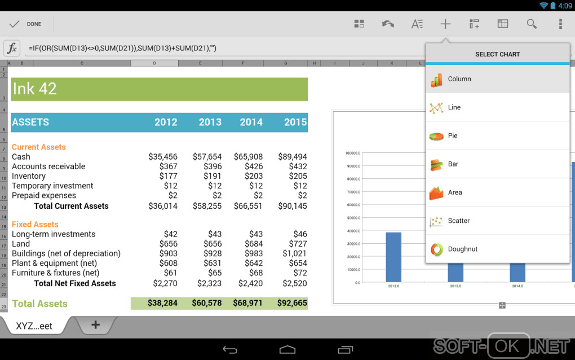575x360 pixels.
Task: Choose Line chart type
Action: click(497, 107)
